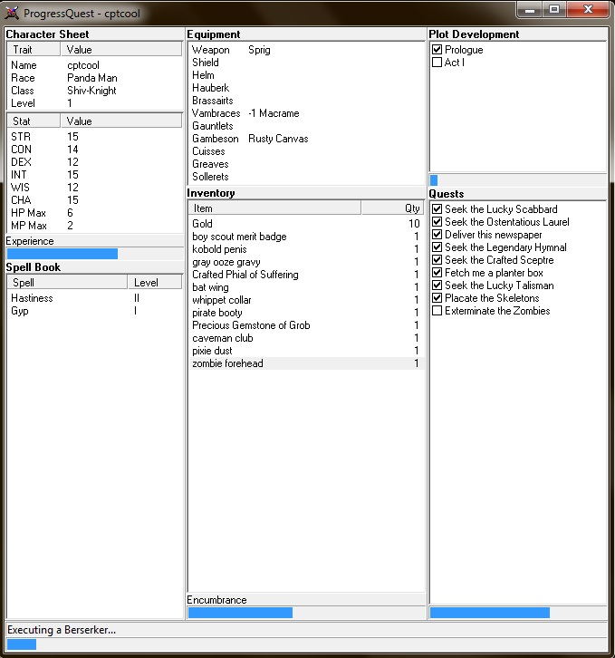Select pirate booty inventory item
This screenshot has width=615, height=658.
tap(306, 313)
